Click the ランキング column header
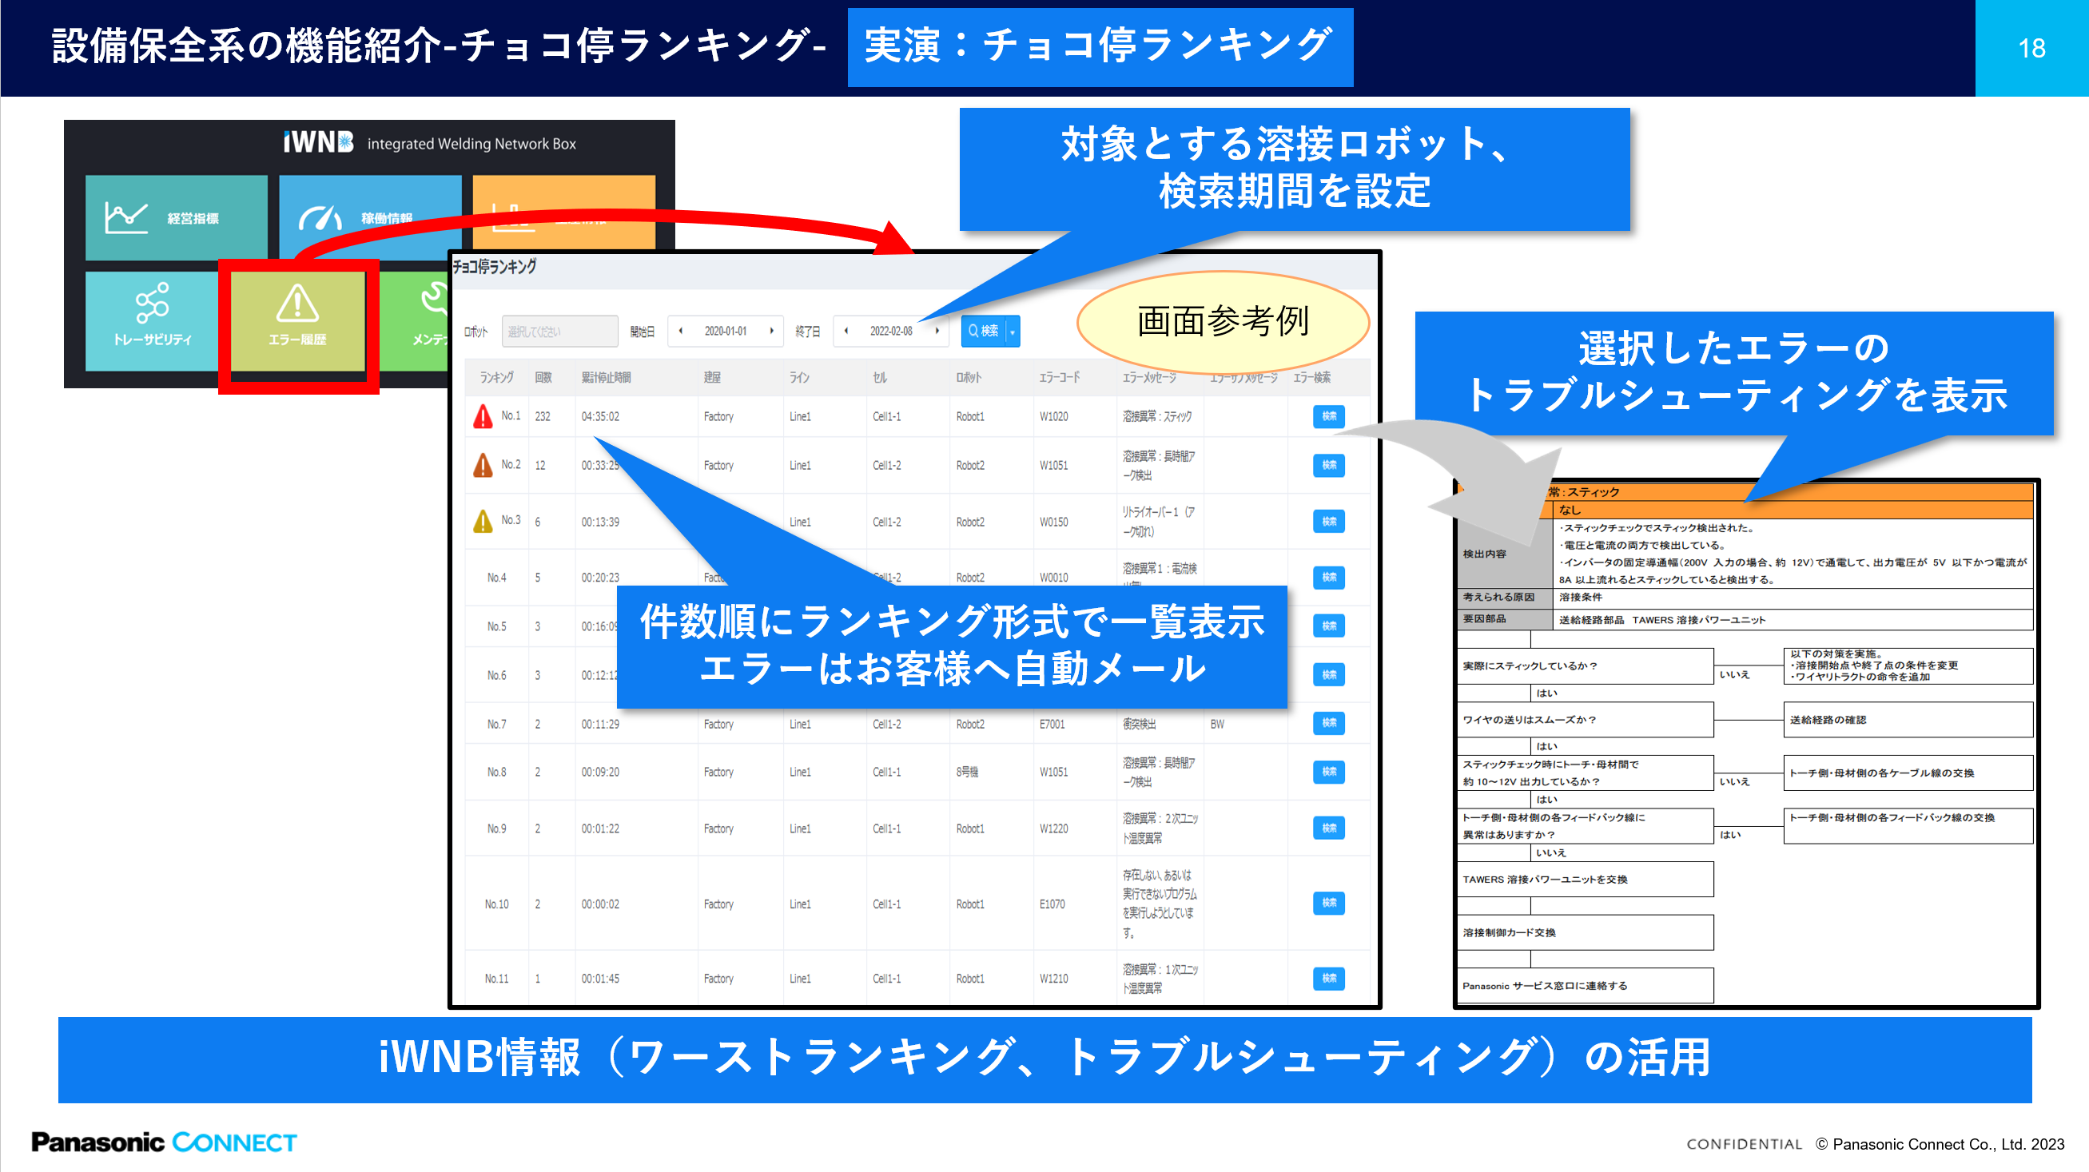This screenshot has width=2089, height=1172. point(496,378)
